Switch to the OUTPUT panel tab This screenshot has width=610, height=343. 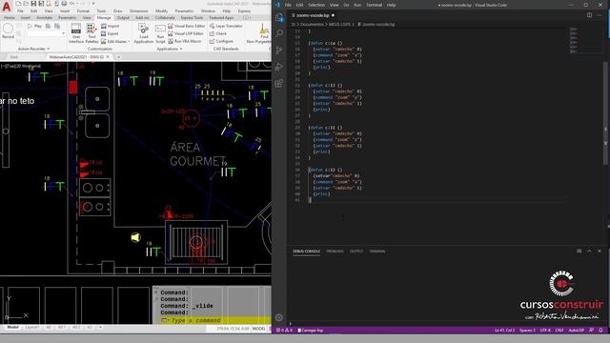[x=356, y=252]
